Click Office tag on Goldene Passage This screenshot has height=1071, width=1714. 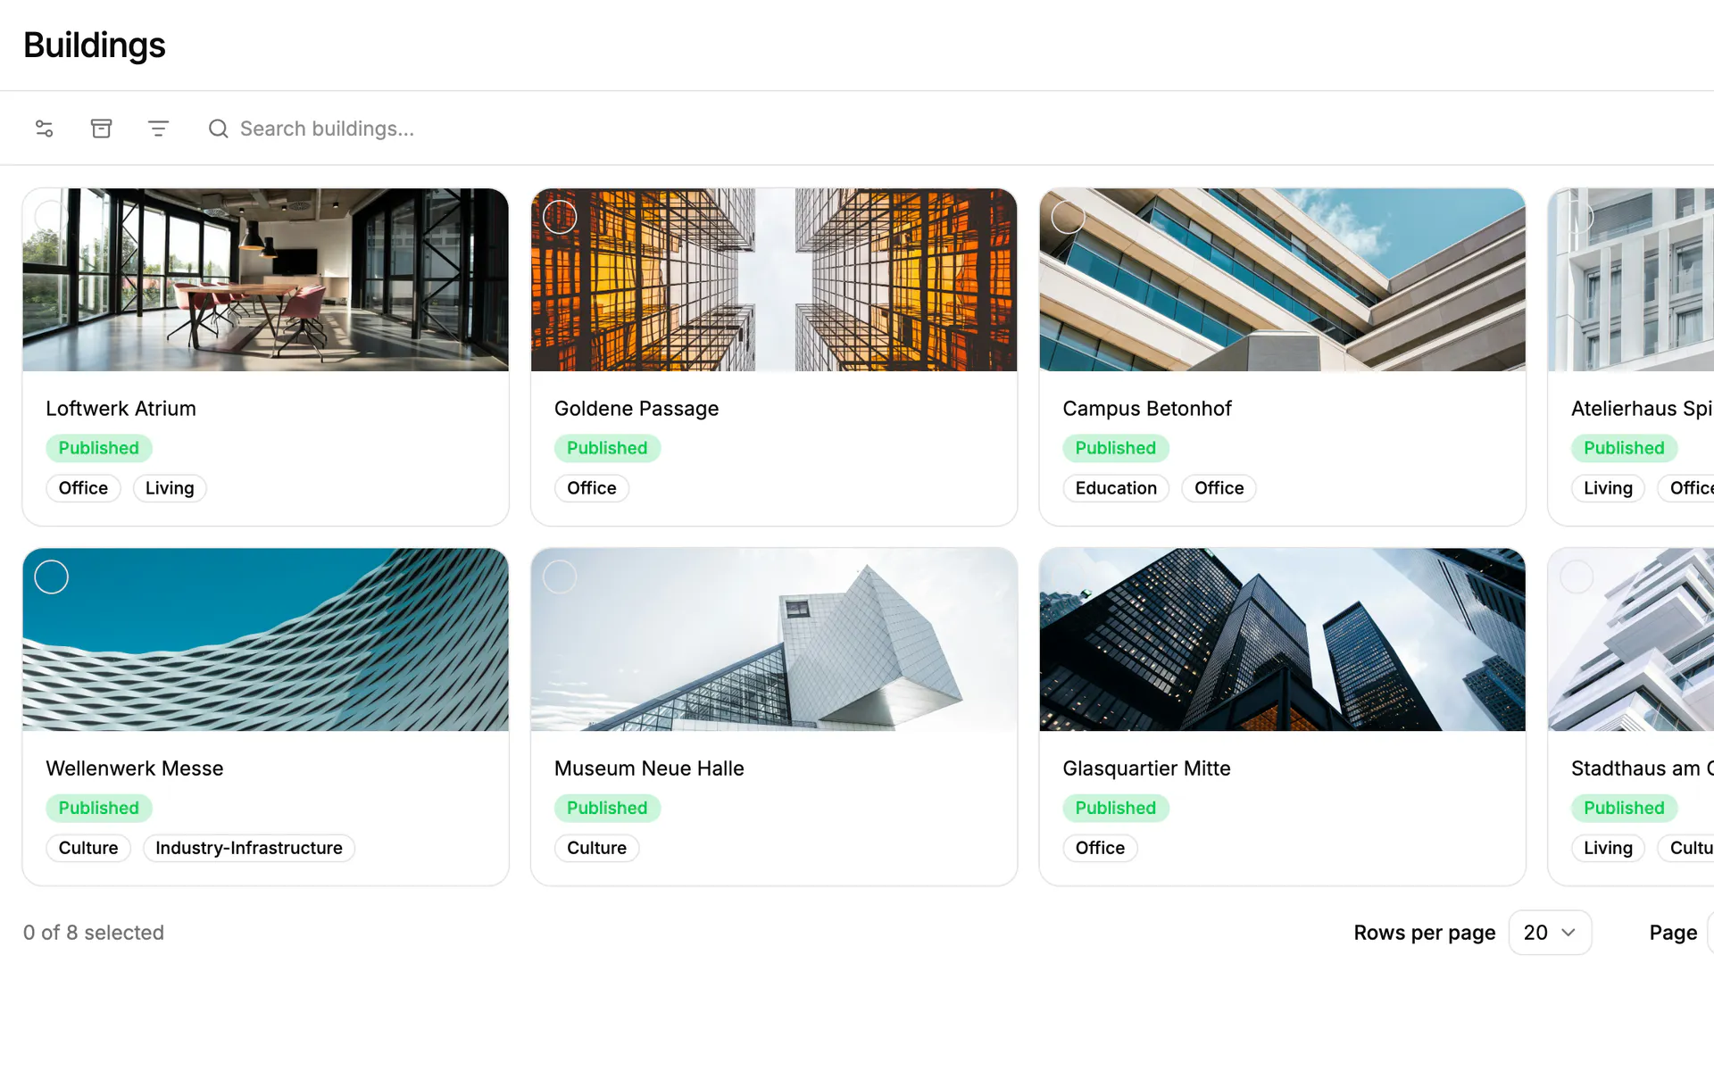pos(592,488)
